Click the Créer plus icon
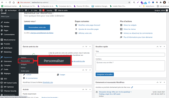Image resolution: width=169 pixels, height=98 pixels. tap(32, 10)
